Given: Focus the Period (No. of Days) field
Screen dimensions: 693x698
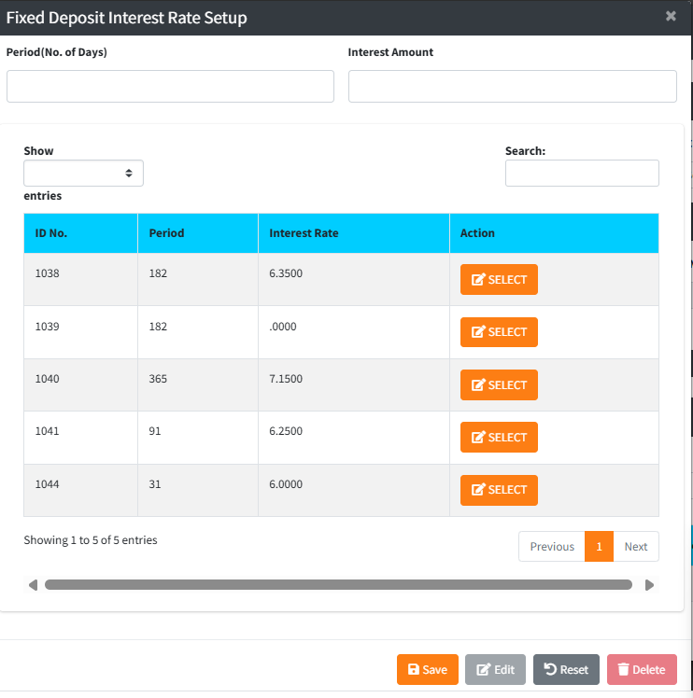Looking at the screenshot, I should [170, 86].
